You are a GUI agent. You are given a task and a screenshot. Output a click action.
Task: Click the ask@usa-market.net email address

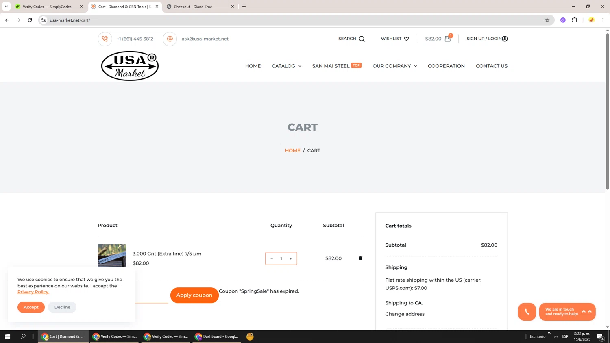coord(205,39)
